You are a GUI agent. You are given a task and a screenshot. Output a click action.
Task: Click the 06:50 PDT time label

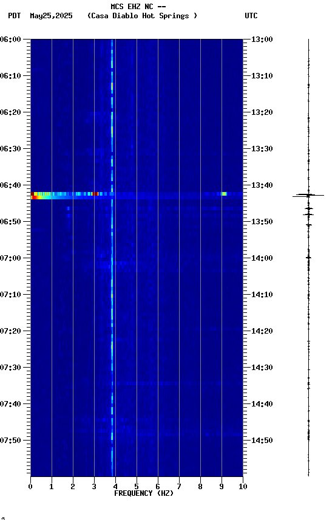10,222
